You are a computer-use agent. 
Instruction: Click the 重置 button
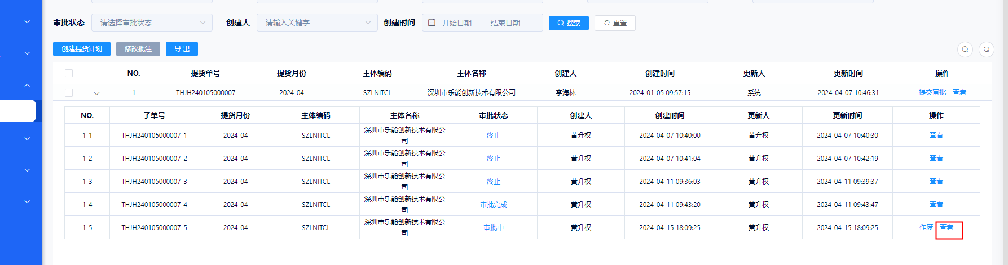[615, 23]
